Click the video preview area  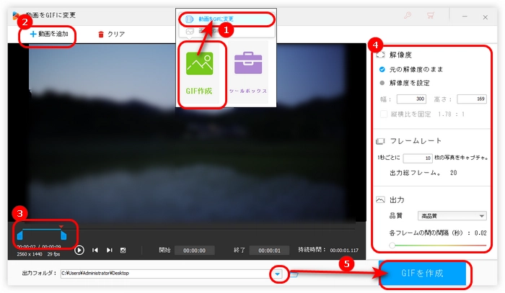(x=187, y=132)
